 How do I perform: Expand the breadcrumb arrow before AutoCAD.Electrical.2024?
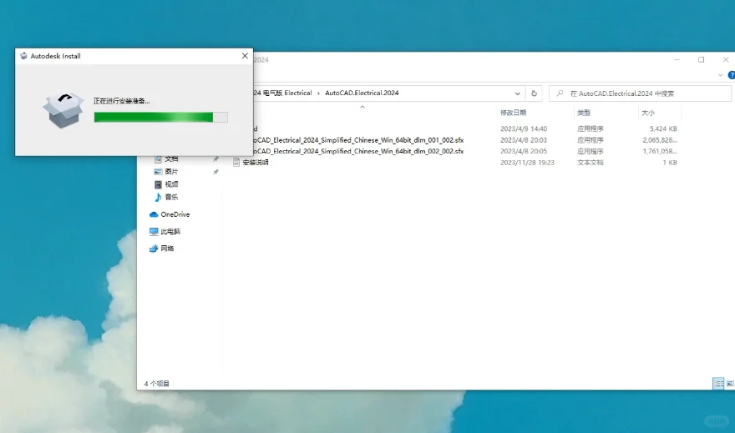point(319,93)
